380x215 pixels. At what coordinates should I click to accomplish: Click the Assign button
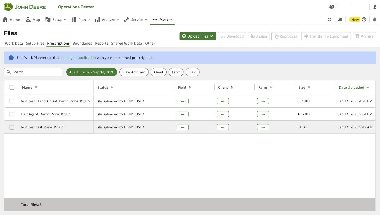click(259, 36)
